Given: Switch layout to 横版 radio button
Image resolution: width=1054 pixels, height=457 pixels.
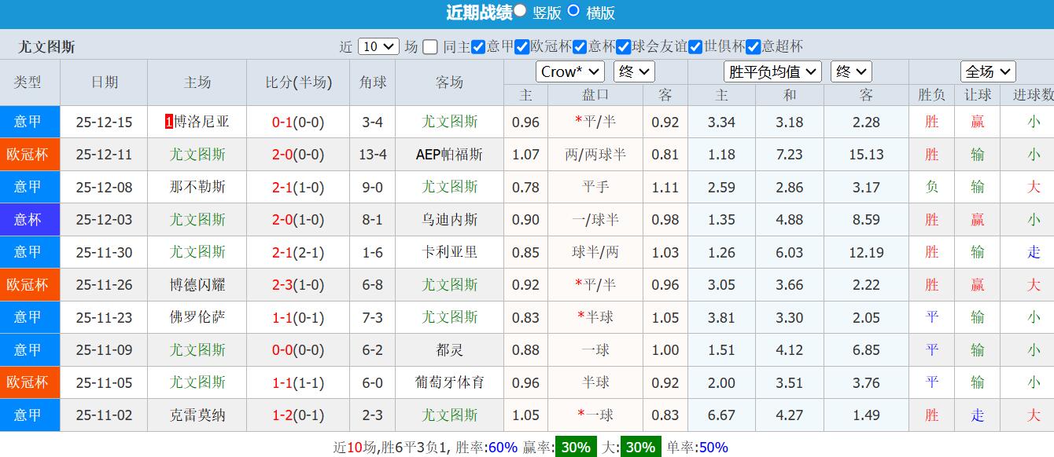Looking at the screenshot, I should (573, 13).
